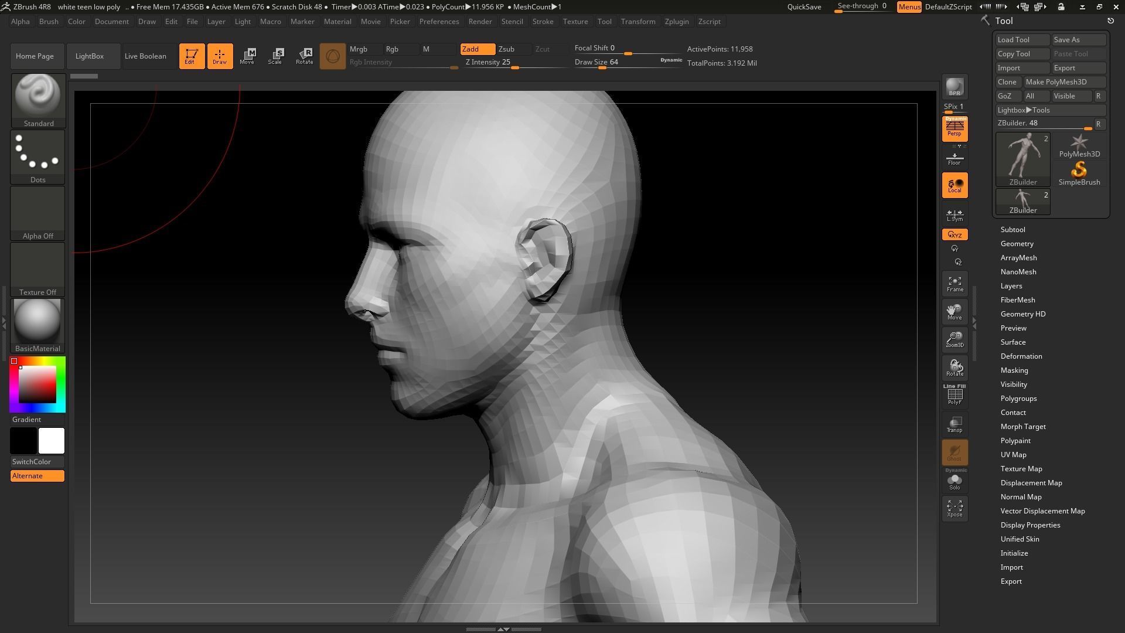Screen dimensions: 1125x633
Task: Select the Move tool in top shelf
Action: point(247,56)
